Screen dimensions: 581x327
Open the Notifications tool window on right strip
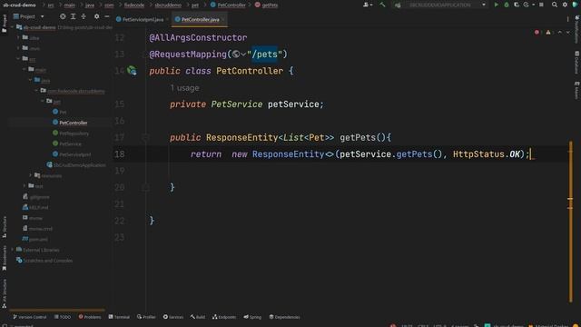point(576,30)
